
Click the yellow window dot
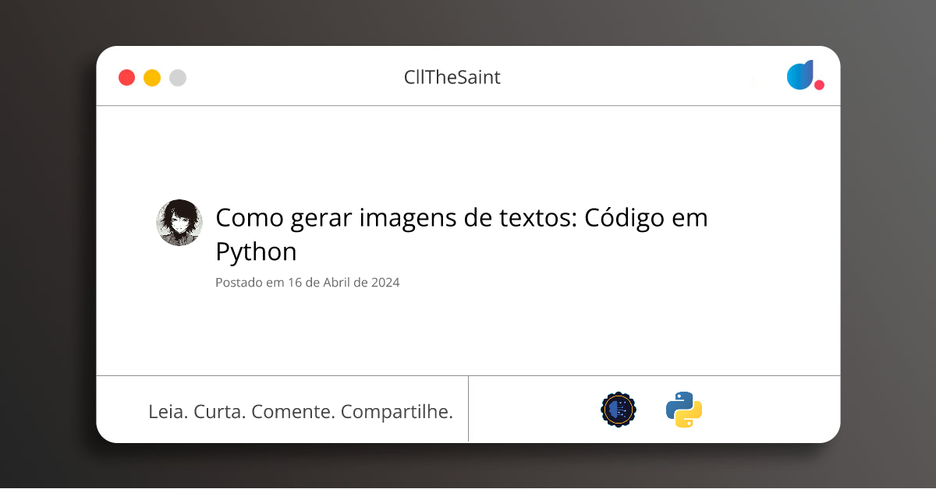tap(152, 78)
